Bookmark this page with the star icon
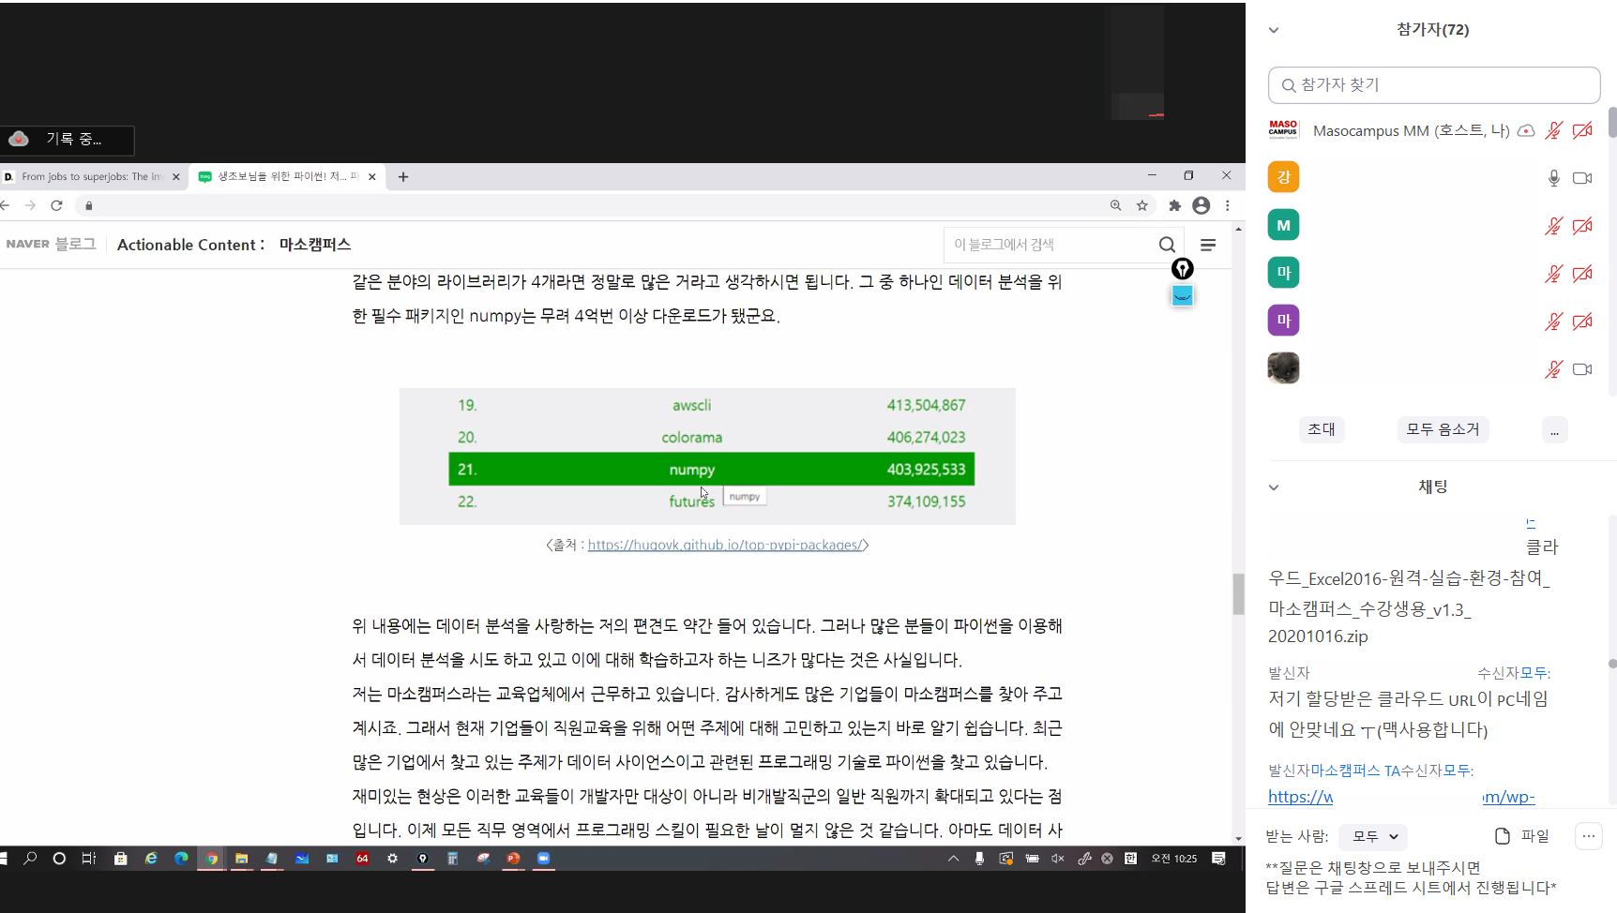The height and width of the screenshot is (913, 1617). coord(1142,205)
